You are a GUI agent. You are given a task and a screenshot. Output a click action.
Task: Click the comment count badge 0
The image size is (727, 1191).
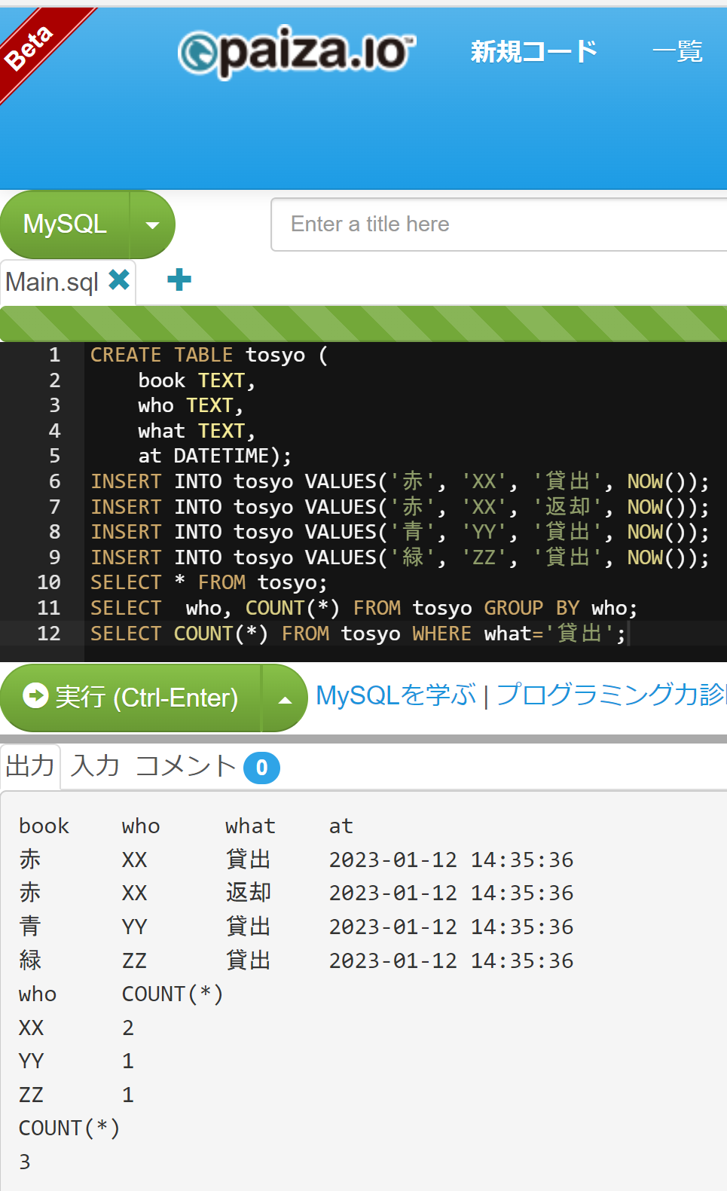(x=261, y=768)
